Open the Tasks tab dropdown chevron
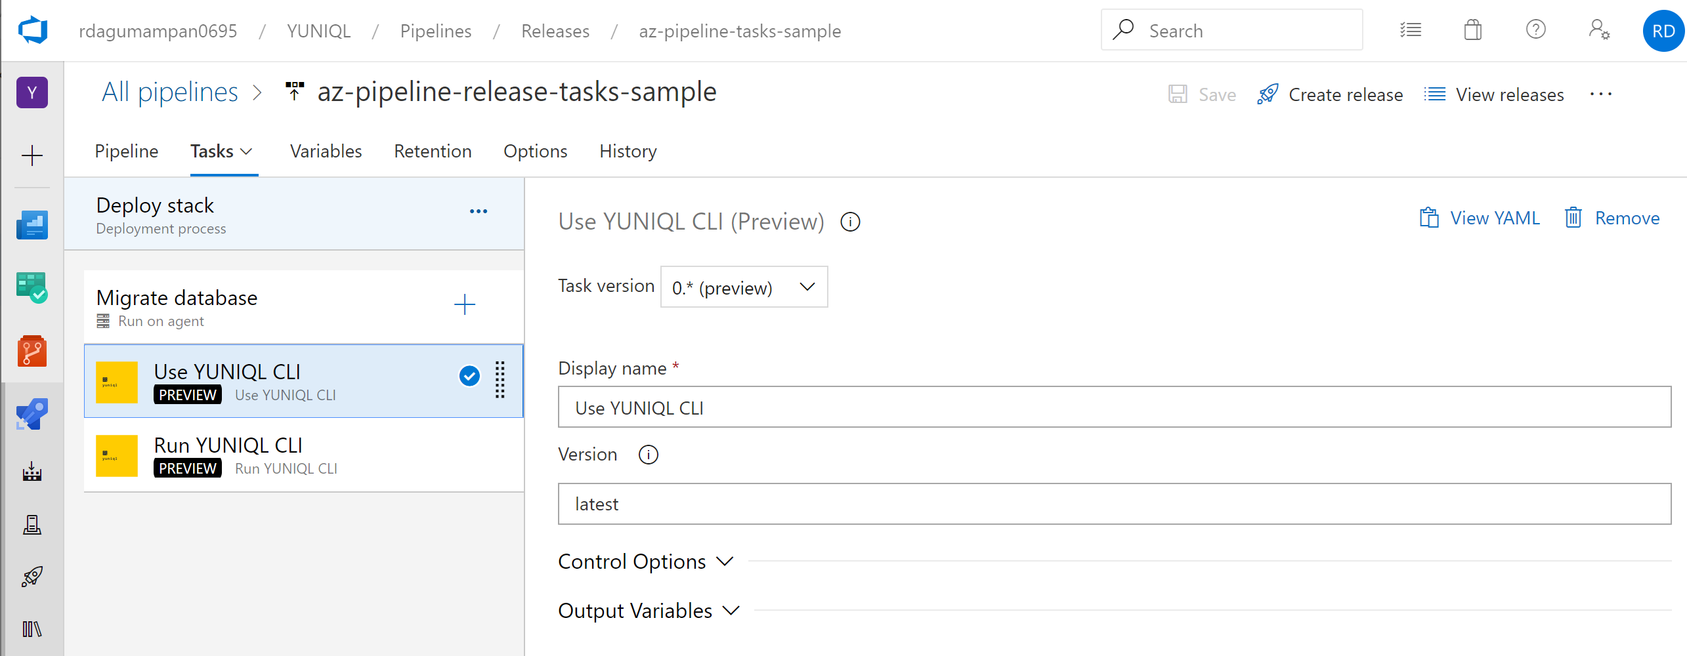 coord(247,152)
